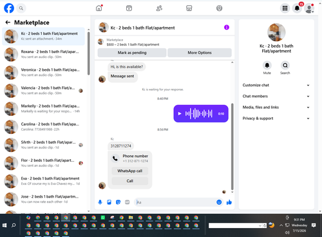Image resolution: width=322 pixels, height=237 pixels.
Task: Open the Windows Action Center
Action: point(314,225)
